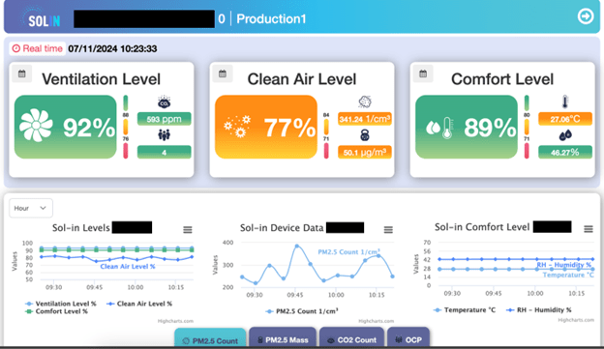Switch to the PM2.5 Mass tab
Screen dimensions: 604x349
pyautogui.click(x=283, y=337)
